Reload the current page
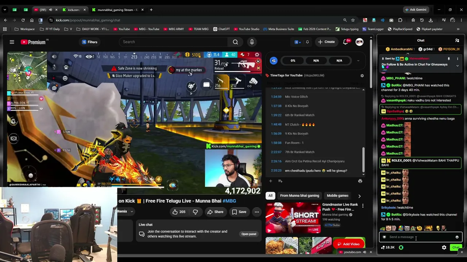This screenshot has width=467, height=262. click(x=23, y=20)
